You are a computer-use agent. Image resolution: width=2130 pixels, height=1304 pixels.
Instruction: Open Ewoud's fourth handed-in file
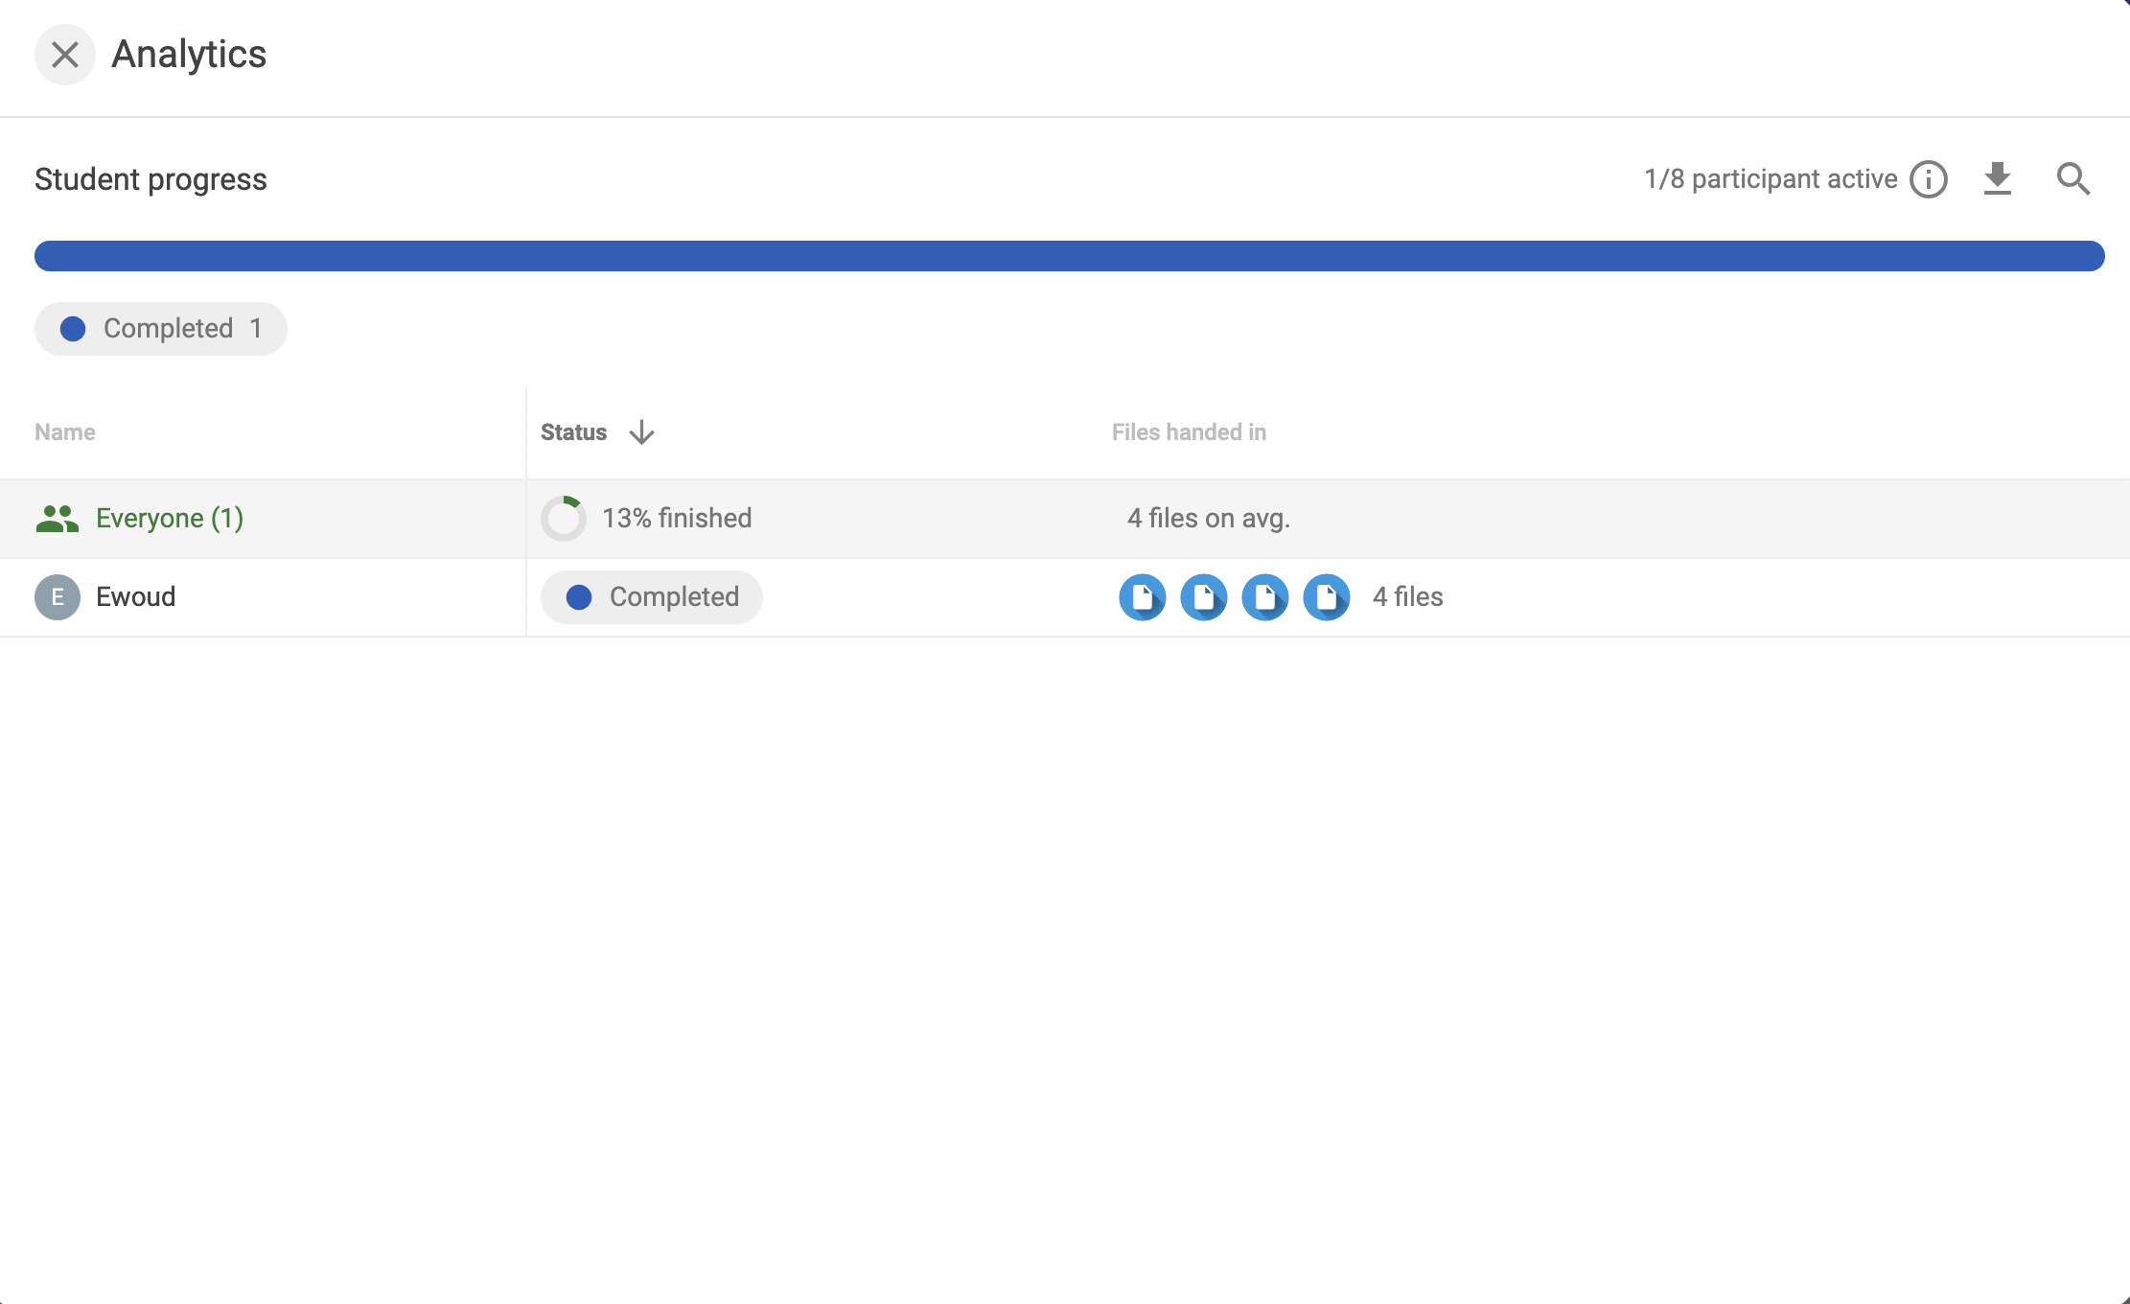click(1327, 597)
